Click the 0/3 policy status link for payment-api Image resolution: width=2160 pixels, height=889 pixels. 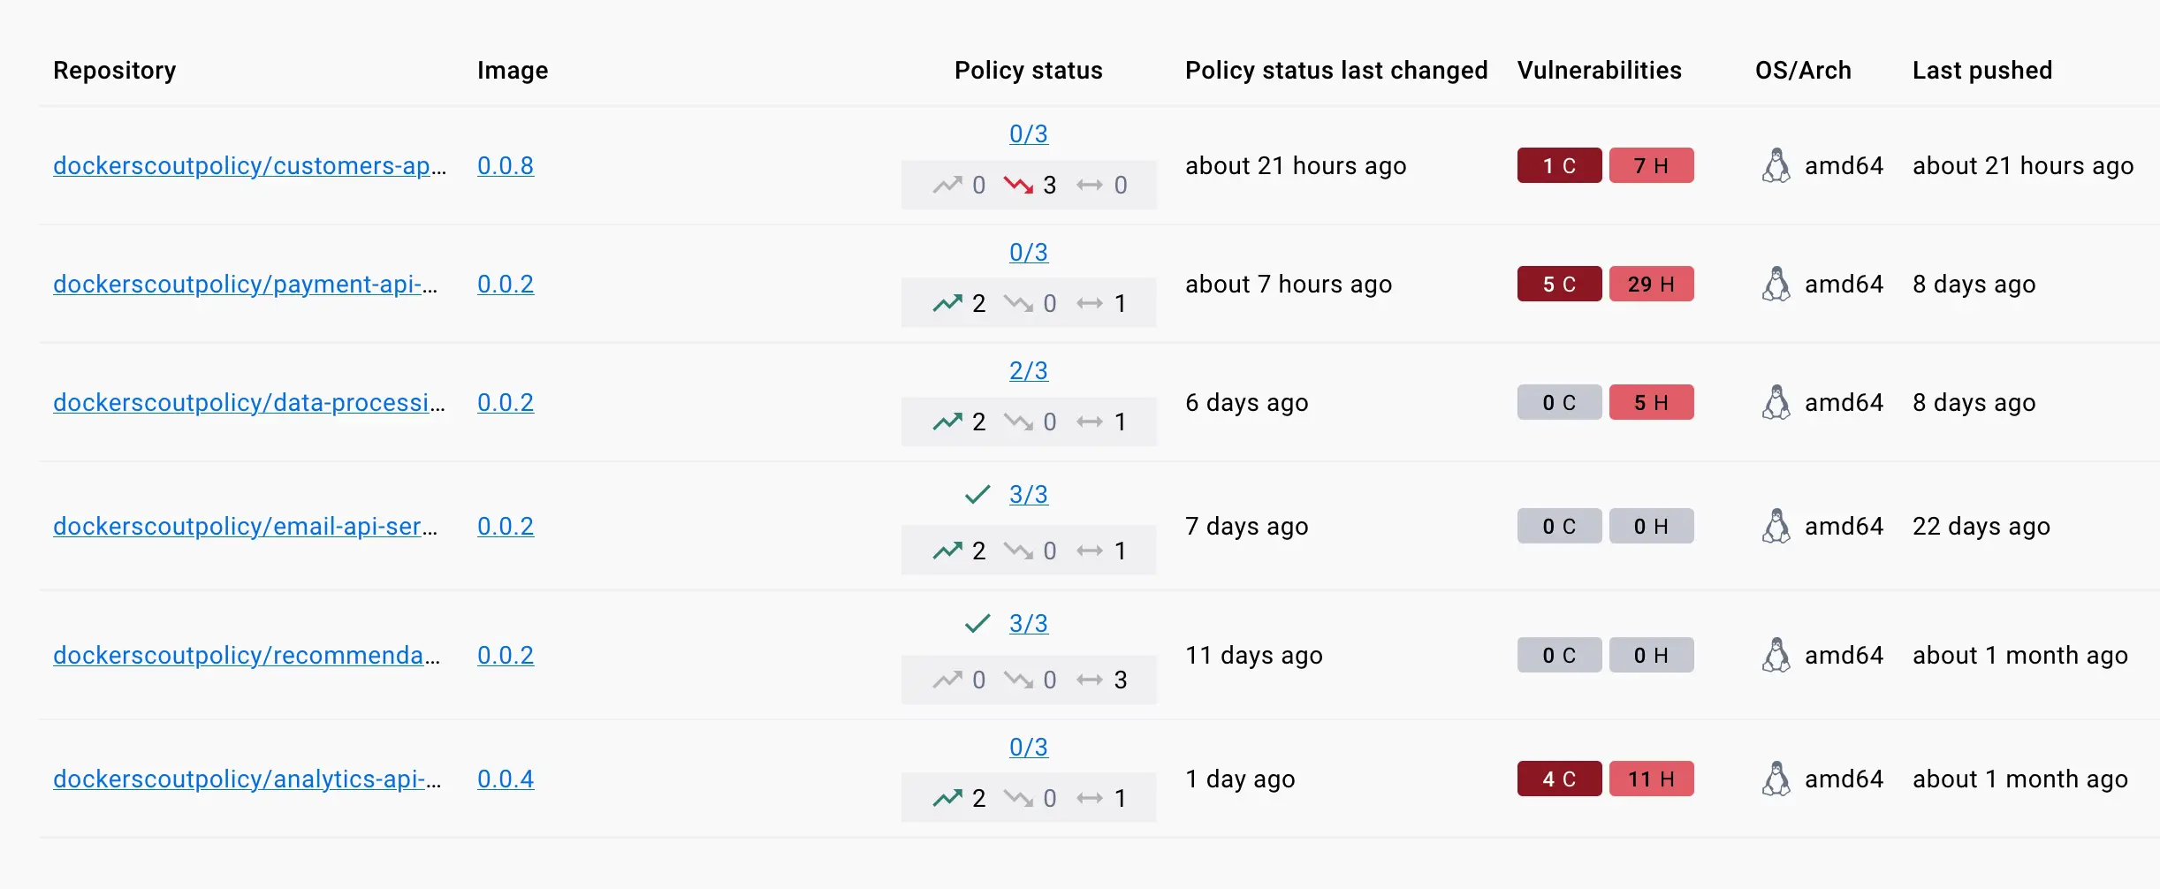[x=1028, y=251]
